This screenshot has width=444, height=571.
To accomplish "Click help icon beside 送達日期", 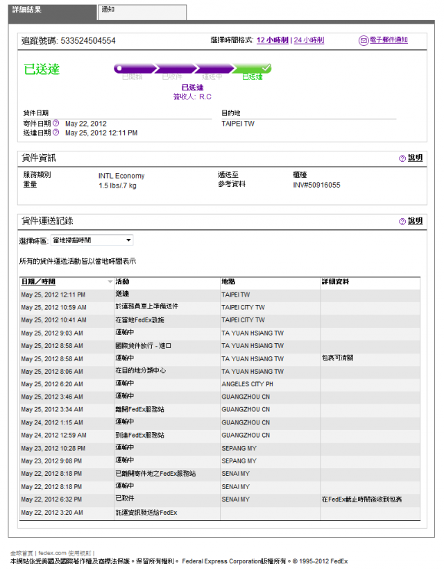I will click(55, 132).
